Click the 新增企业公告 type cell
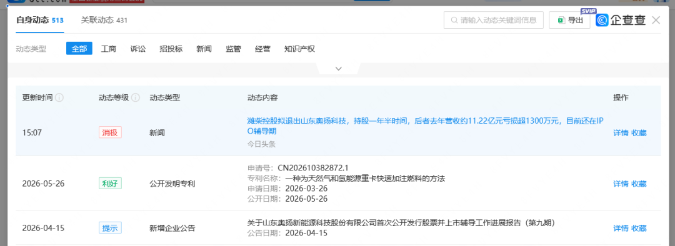Screen dimensions: 675x246 (172, 228)
